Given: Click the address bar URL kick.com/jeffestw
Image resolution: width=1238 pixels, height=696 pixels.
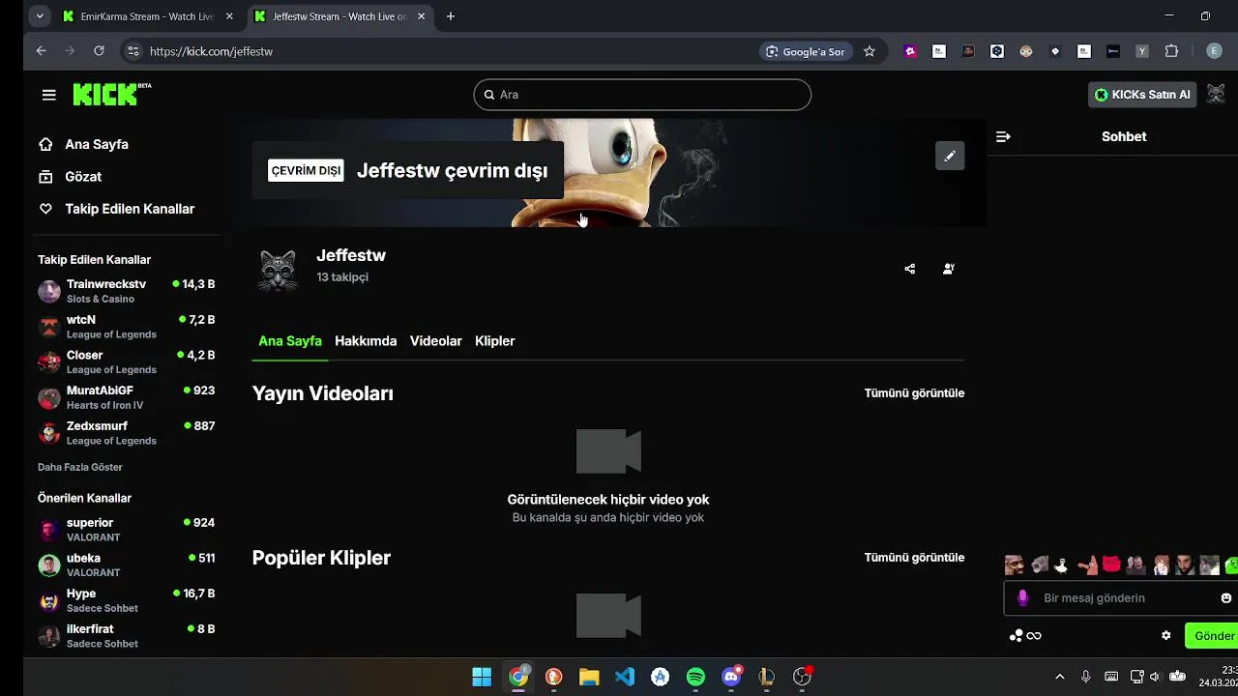Looking at the screenshot, I should 211,51.
